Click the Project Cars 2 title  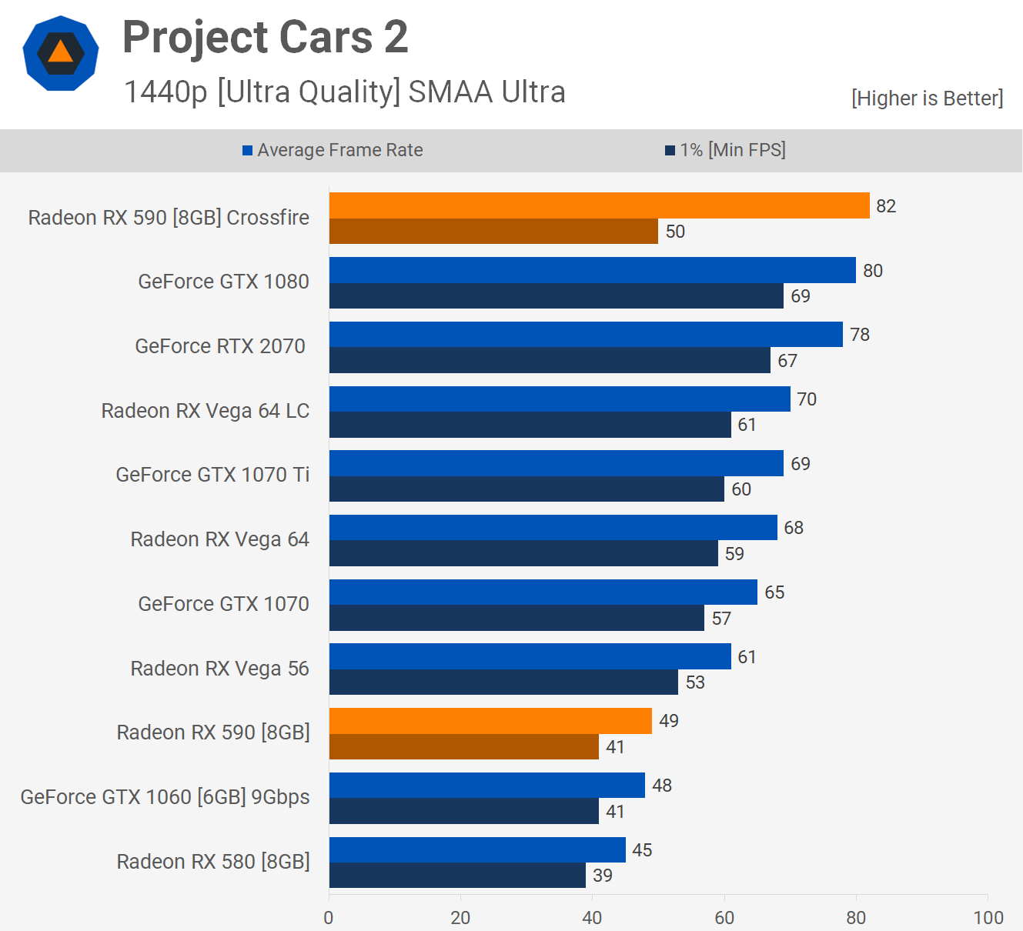point(265,37)
